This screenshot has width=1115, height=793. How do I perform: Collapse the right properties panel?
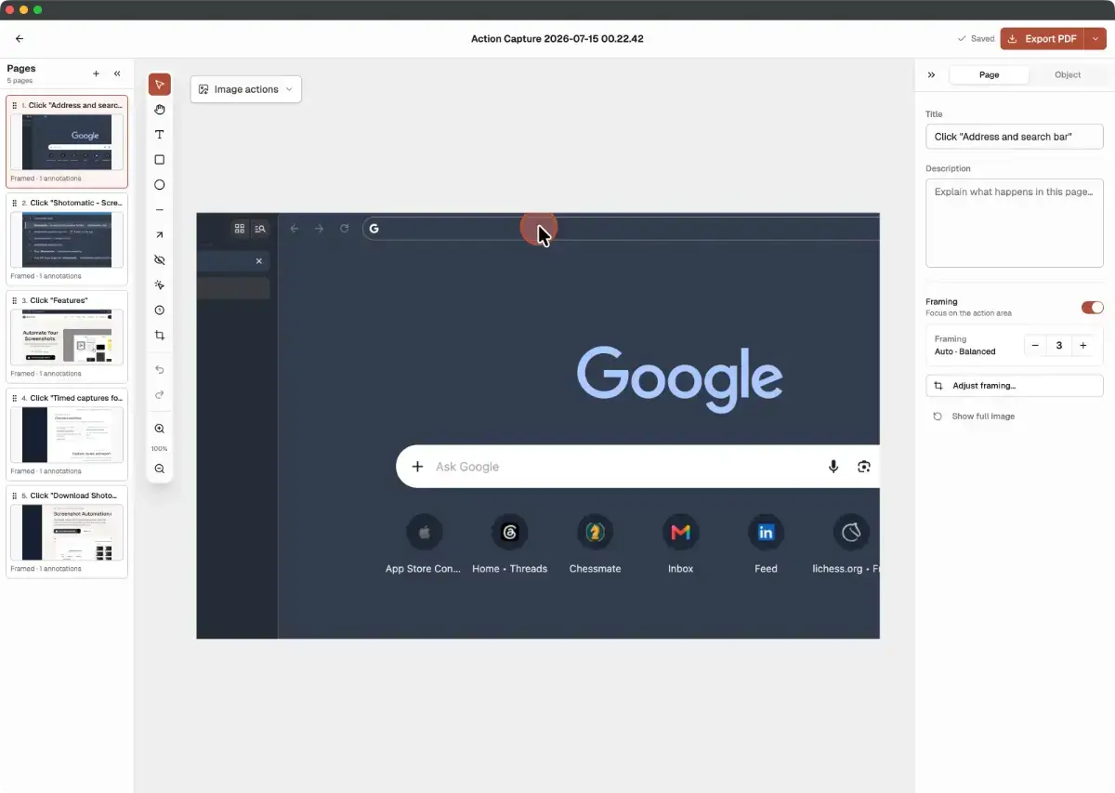tap(931, 75)
